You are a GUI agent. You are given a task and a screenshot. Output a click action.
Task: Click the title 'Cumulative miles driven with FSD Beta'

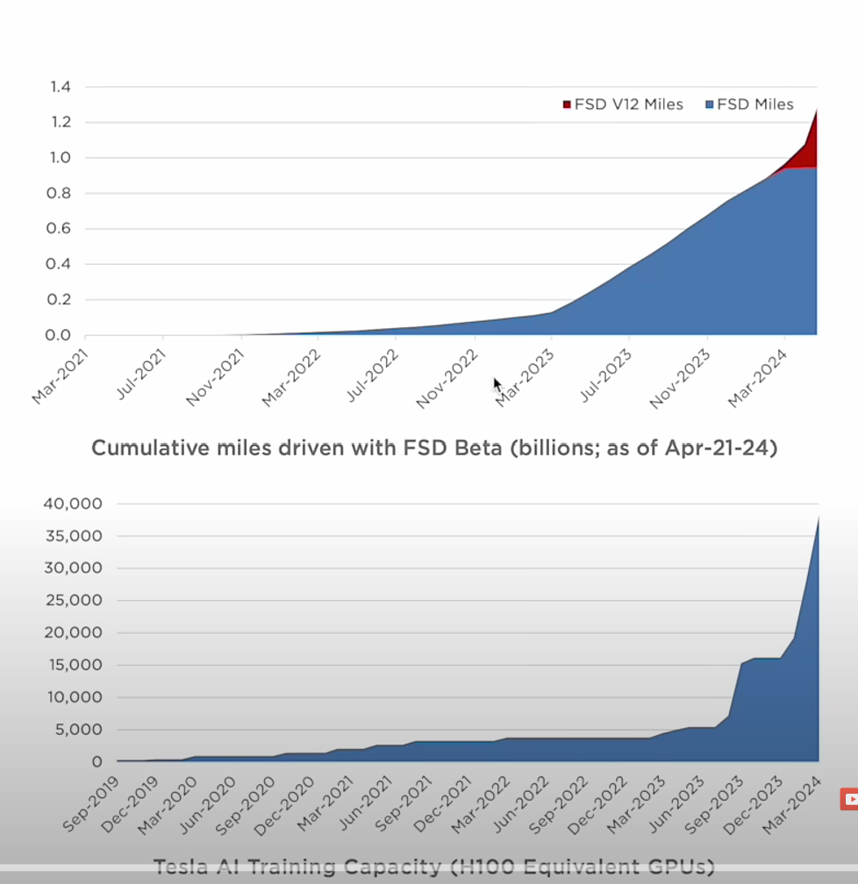pyautogui.click(x=297, y=448)
